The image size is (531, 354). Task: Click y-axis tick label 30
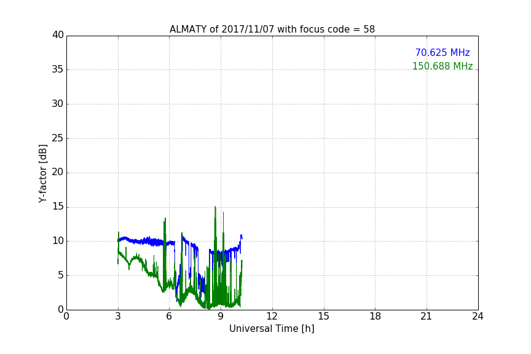pos(58,104)
